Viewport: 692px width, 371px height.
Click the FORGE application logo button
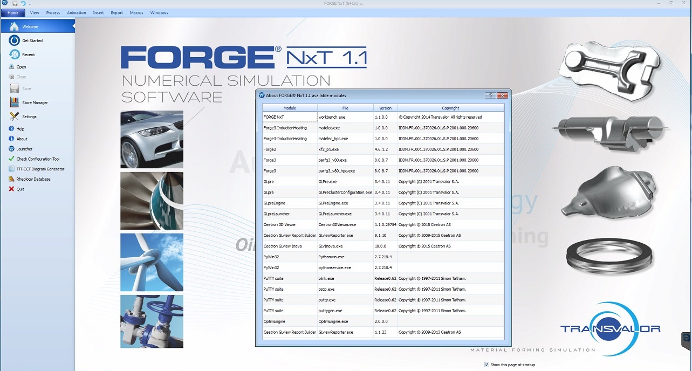click(4, 4)
